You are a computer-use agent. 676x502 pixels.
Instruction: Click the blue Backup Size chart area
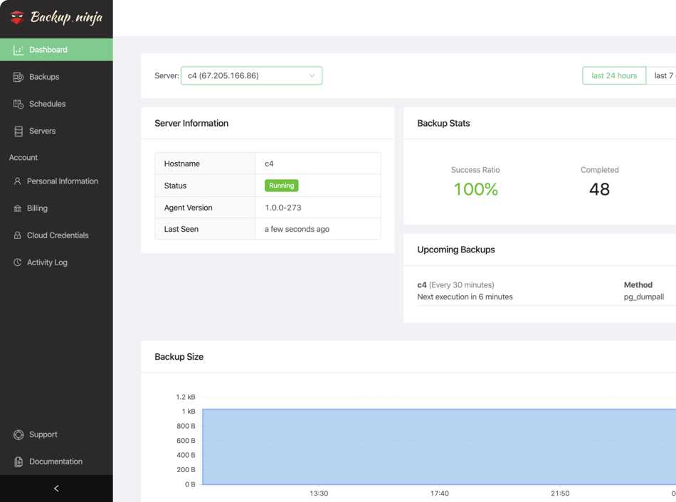coord(439,447)
